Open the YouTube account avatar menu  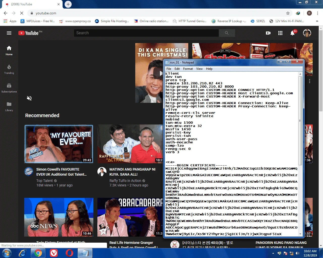pos(307,33)
